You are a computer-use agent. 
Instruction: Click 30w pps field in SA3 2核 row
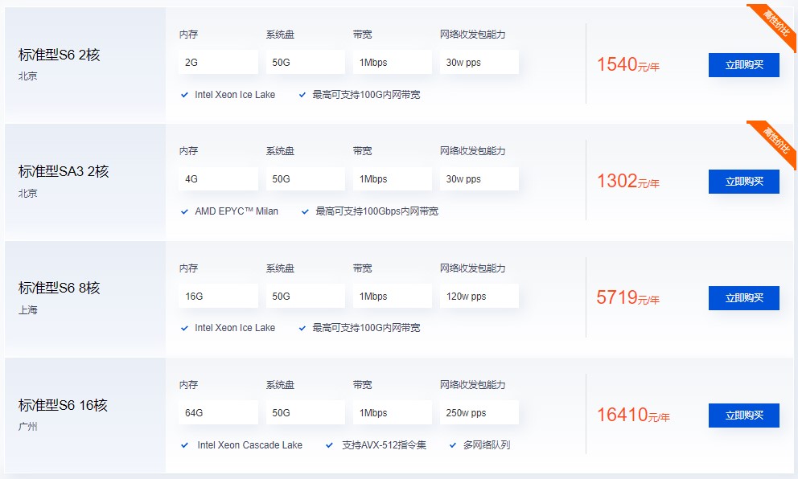pyautogui.click(x=479, y=178)
